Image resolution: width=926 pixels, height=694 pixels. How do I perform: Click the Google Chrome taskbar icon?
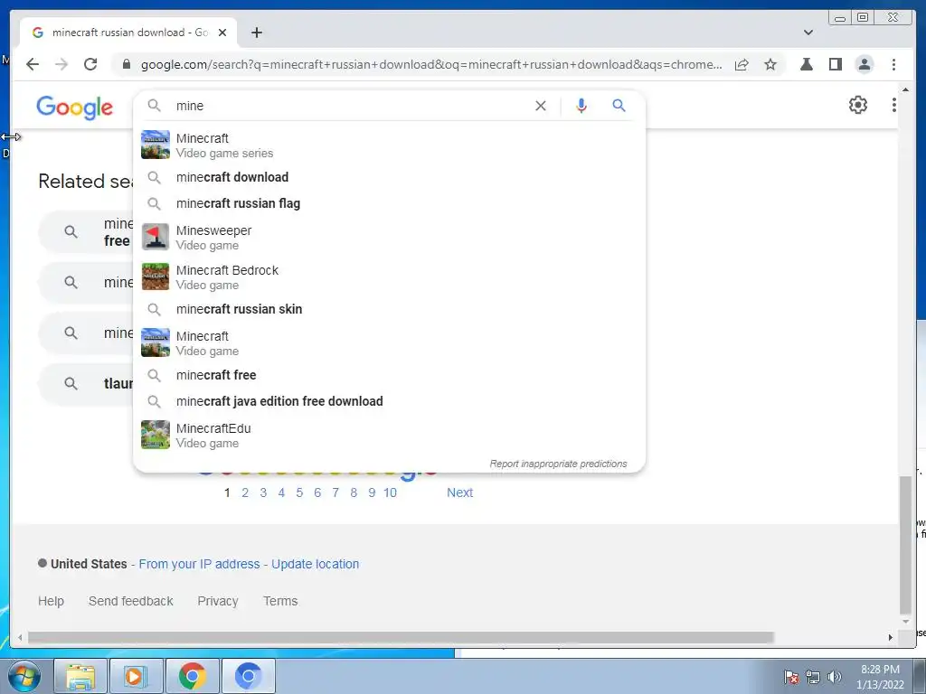click(x=192, y=676)
